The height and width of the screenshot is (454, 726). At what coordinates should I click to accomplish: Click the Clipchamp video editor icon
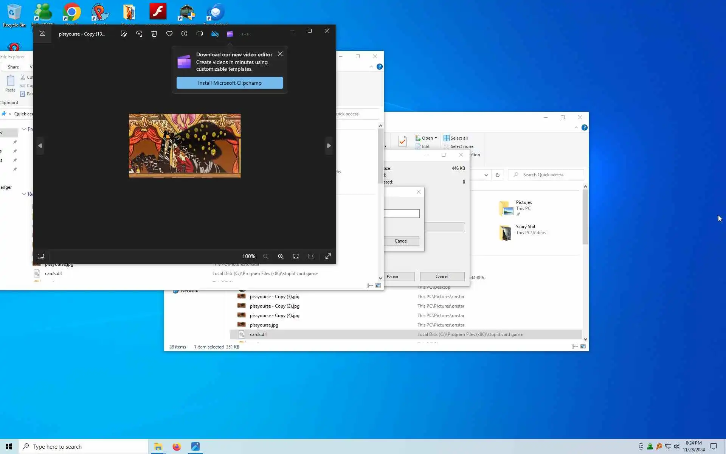point(230,34)
